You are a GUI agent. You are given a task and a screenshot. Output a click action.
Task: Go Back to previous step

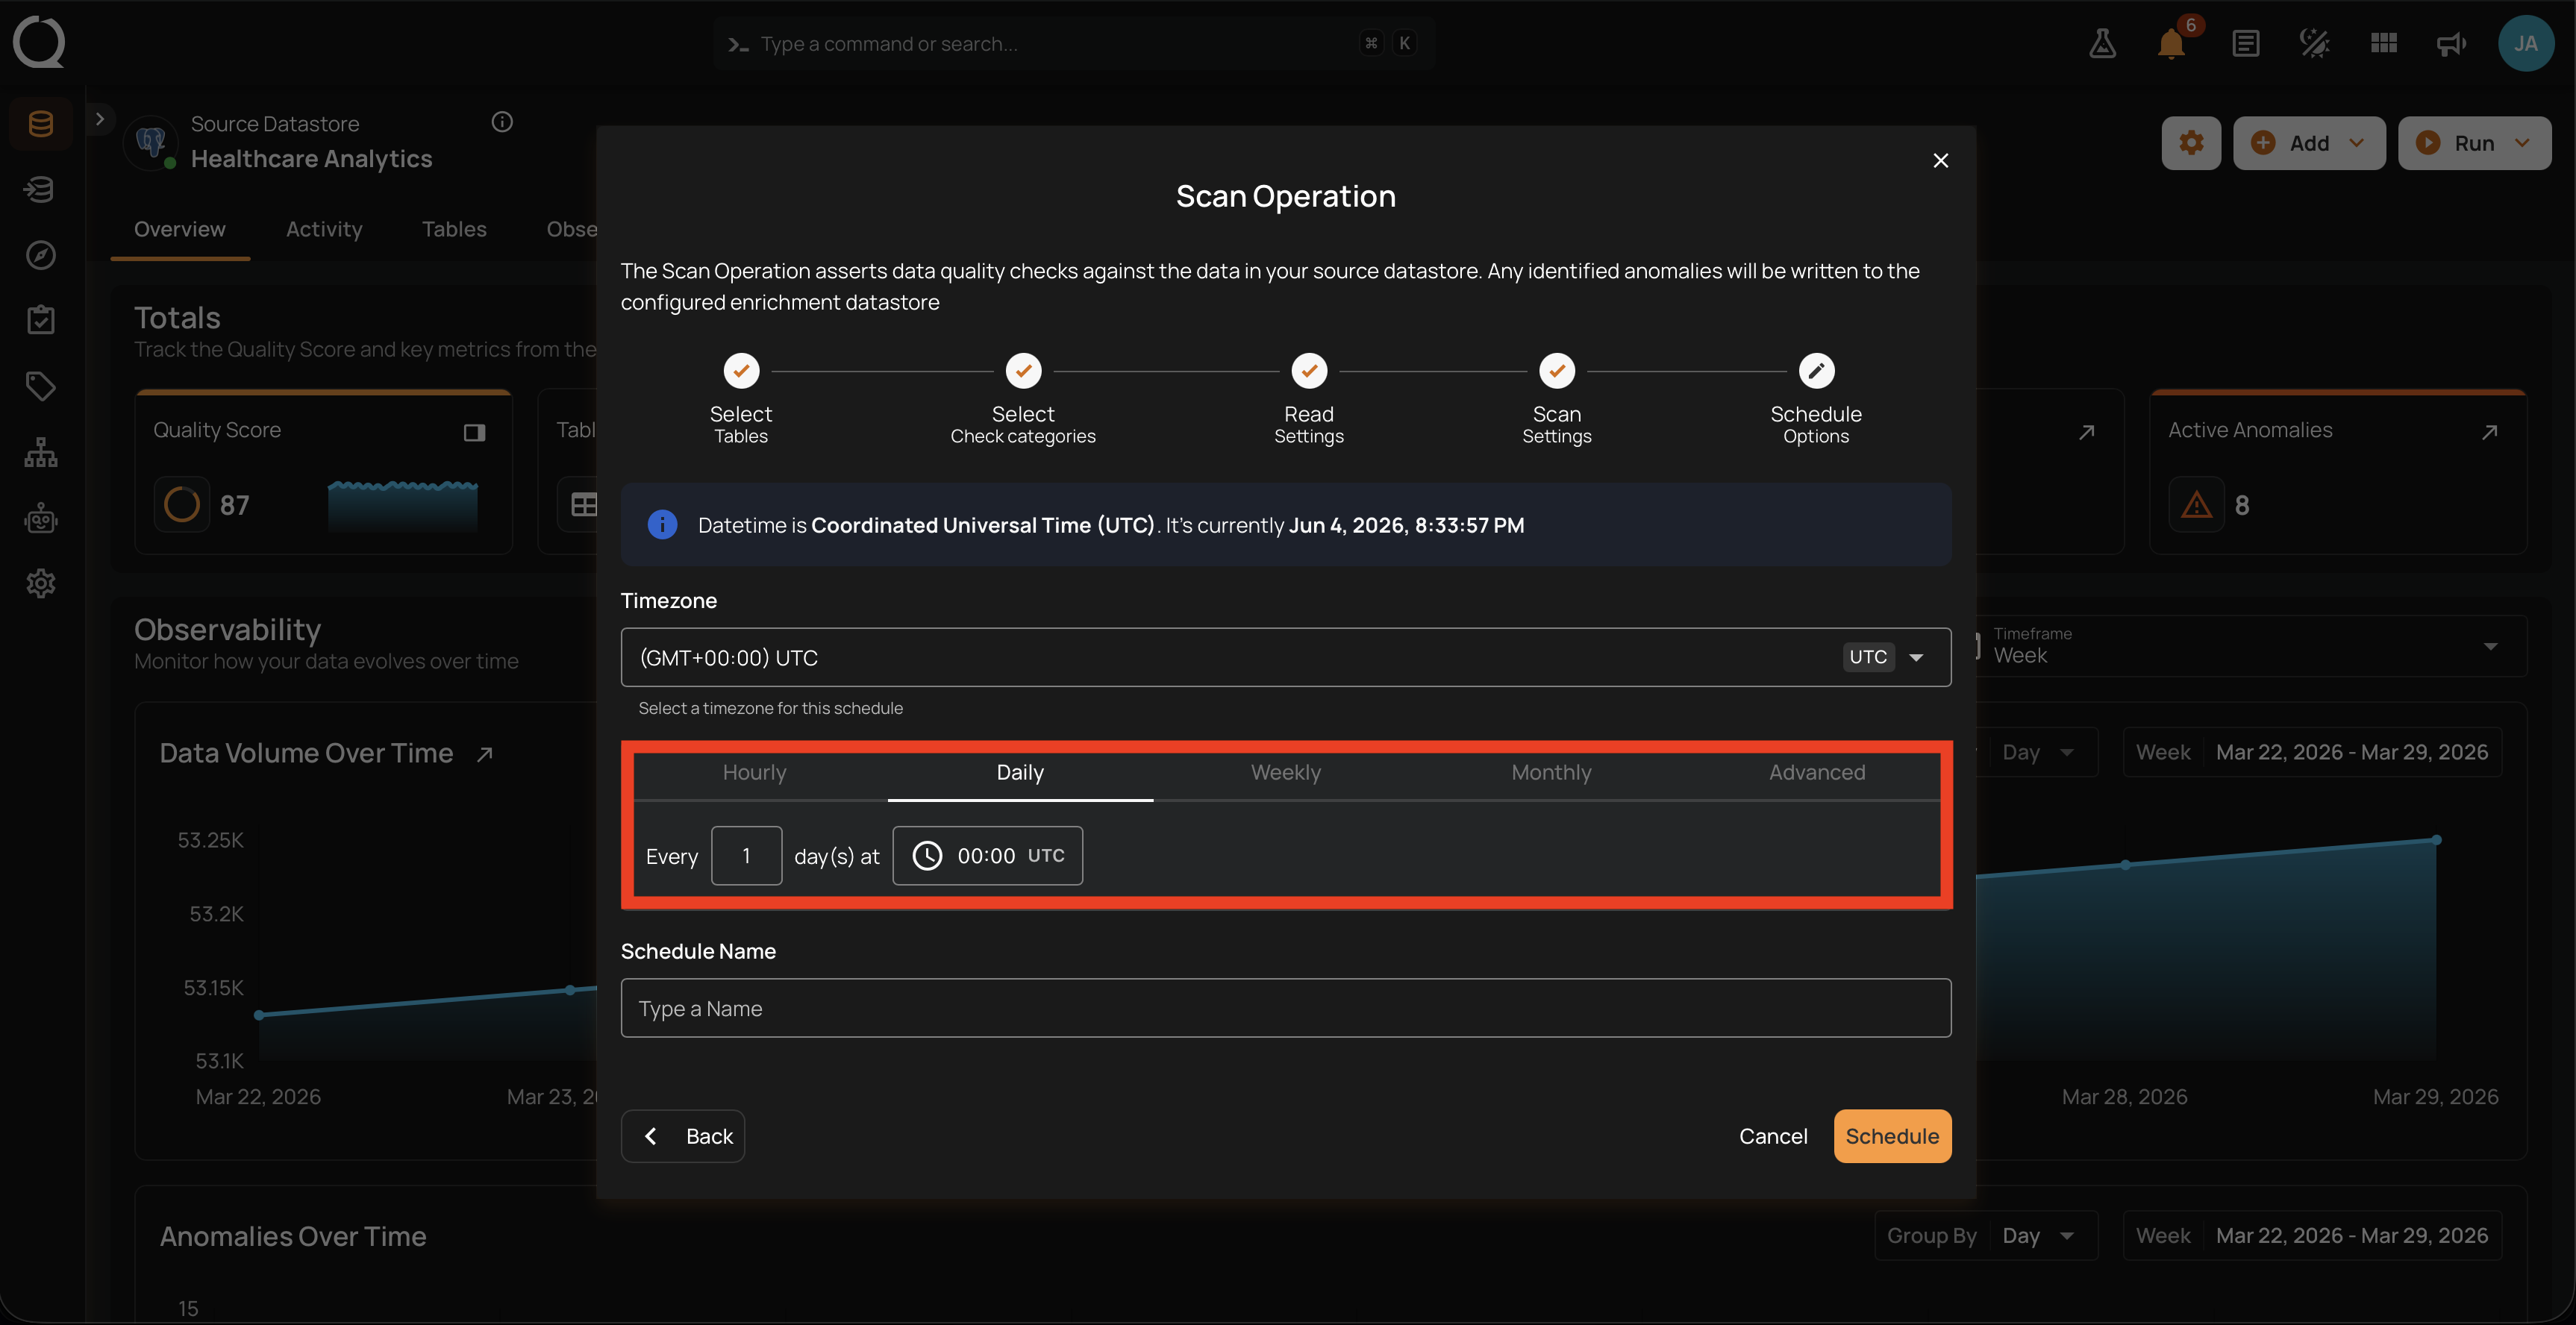tap(683, 1136)
